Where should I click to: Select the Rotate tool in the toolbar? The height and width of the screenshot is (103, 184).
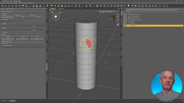[9, 6]
